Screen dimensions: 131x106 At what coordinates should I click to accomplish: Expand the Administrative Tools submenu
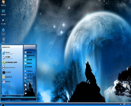click(30, 78)
